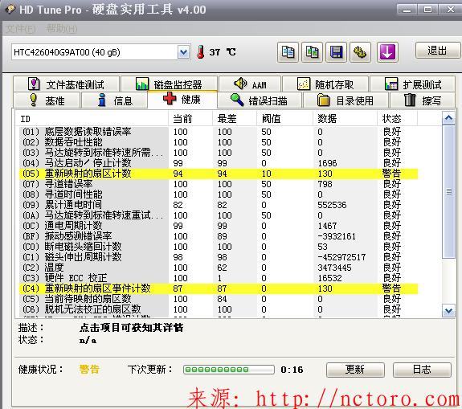This screenshot has width=462, height=409.
Task: Select row (0C) 通电周期计数
Action: pyautogui.click(x=219, y=226)
